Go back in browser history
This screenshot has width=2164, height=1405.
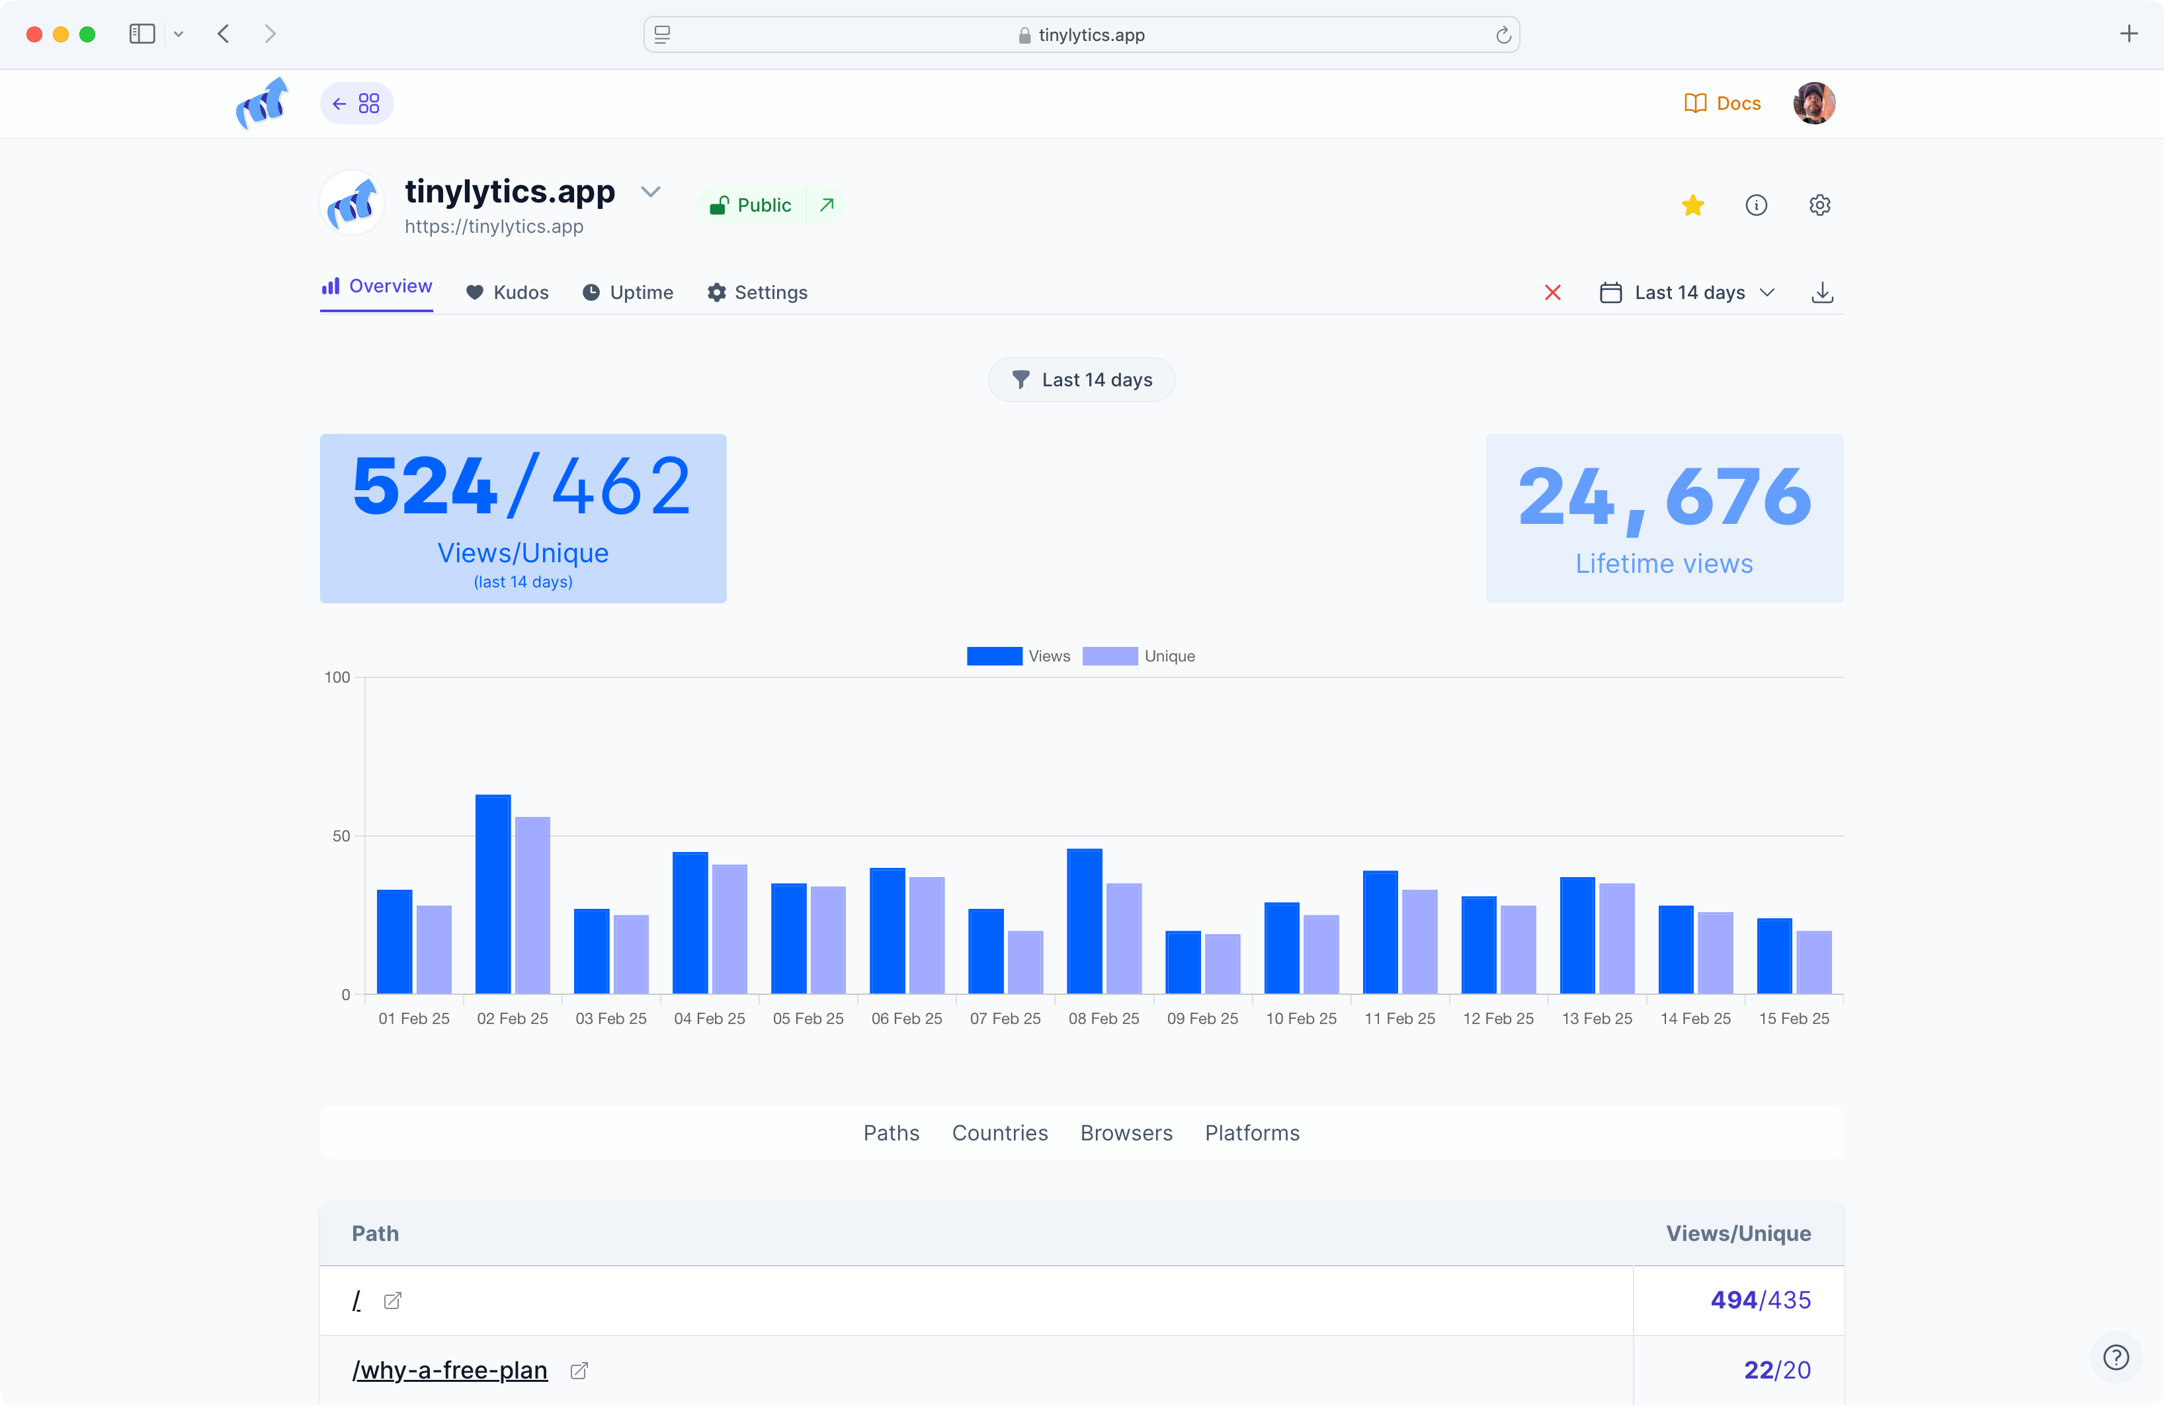click(224, 34)
